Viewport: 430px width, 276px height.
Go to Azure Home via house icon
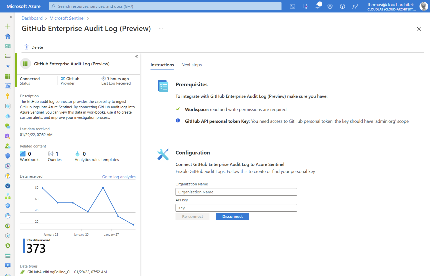(8, 36)
